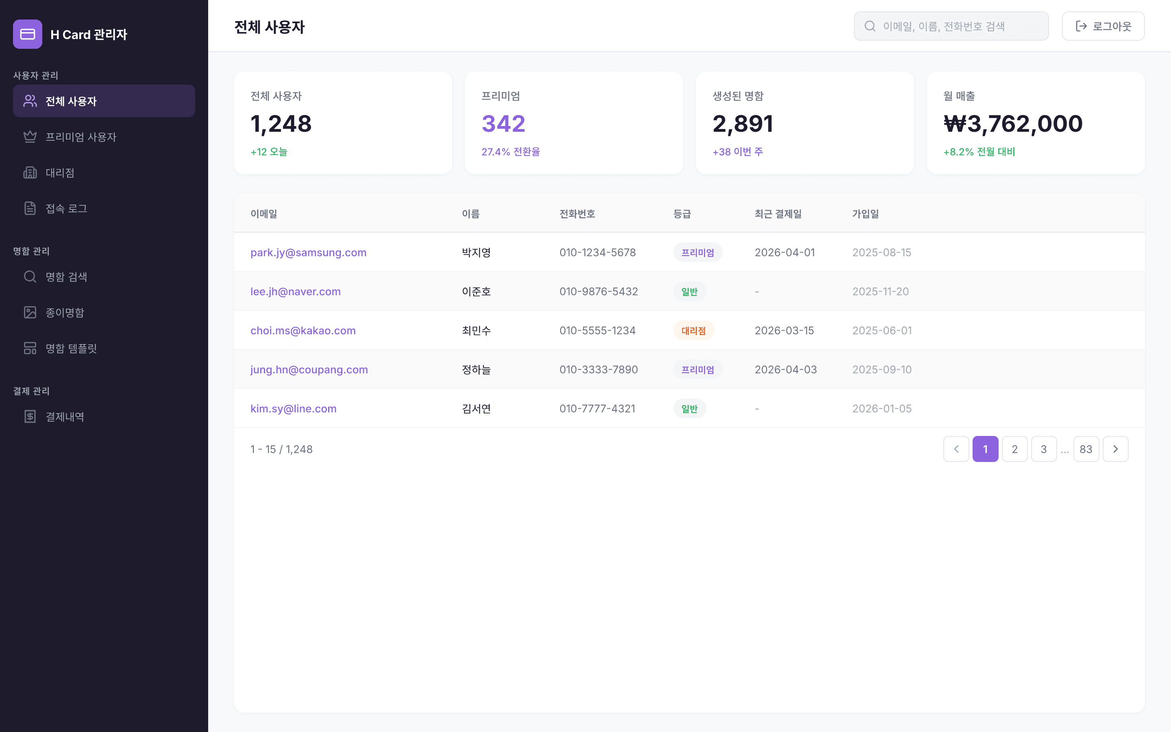1171x732 pixels.
Task: Expand next page with right chevron arrow
Action: pos(1116,449)
